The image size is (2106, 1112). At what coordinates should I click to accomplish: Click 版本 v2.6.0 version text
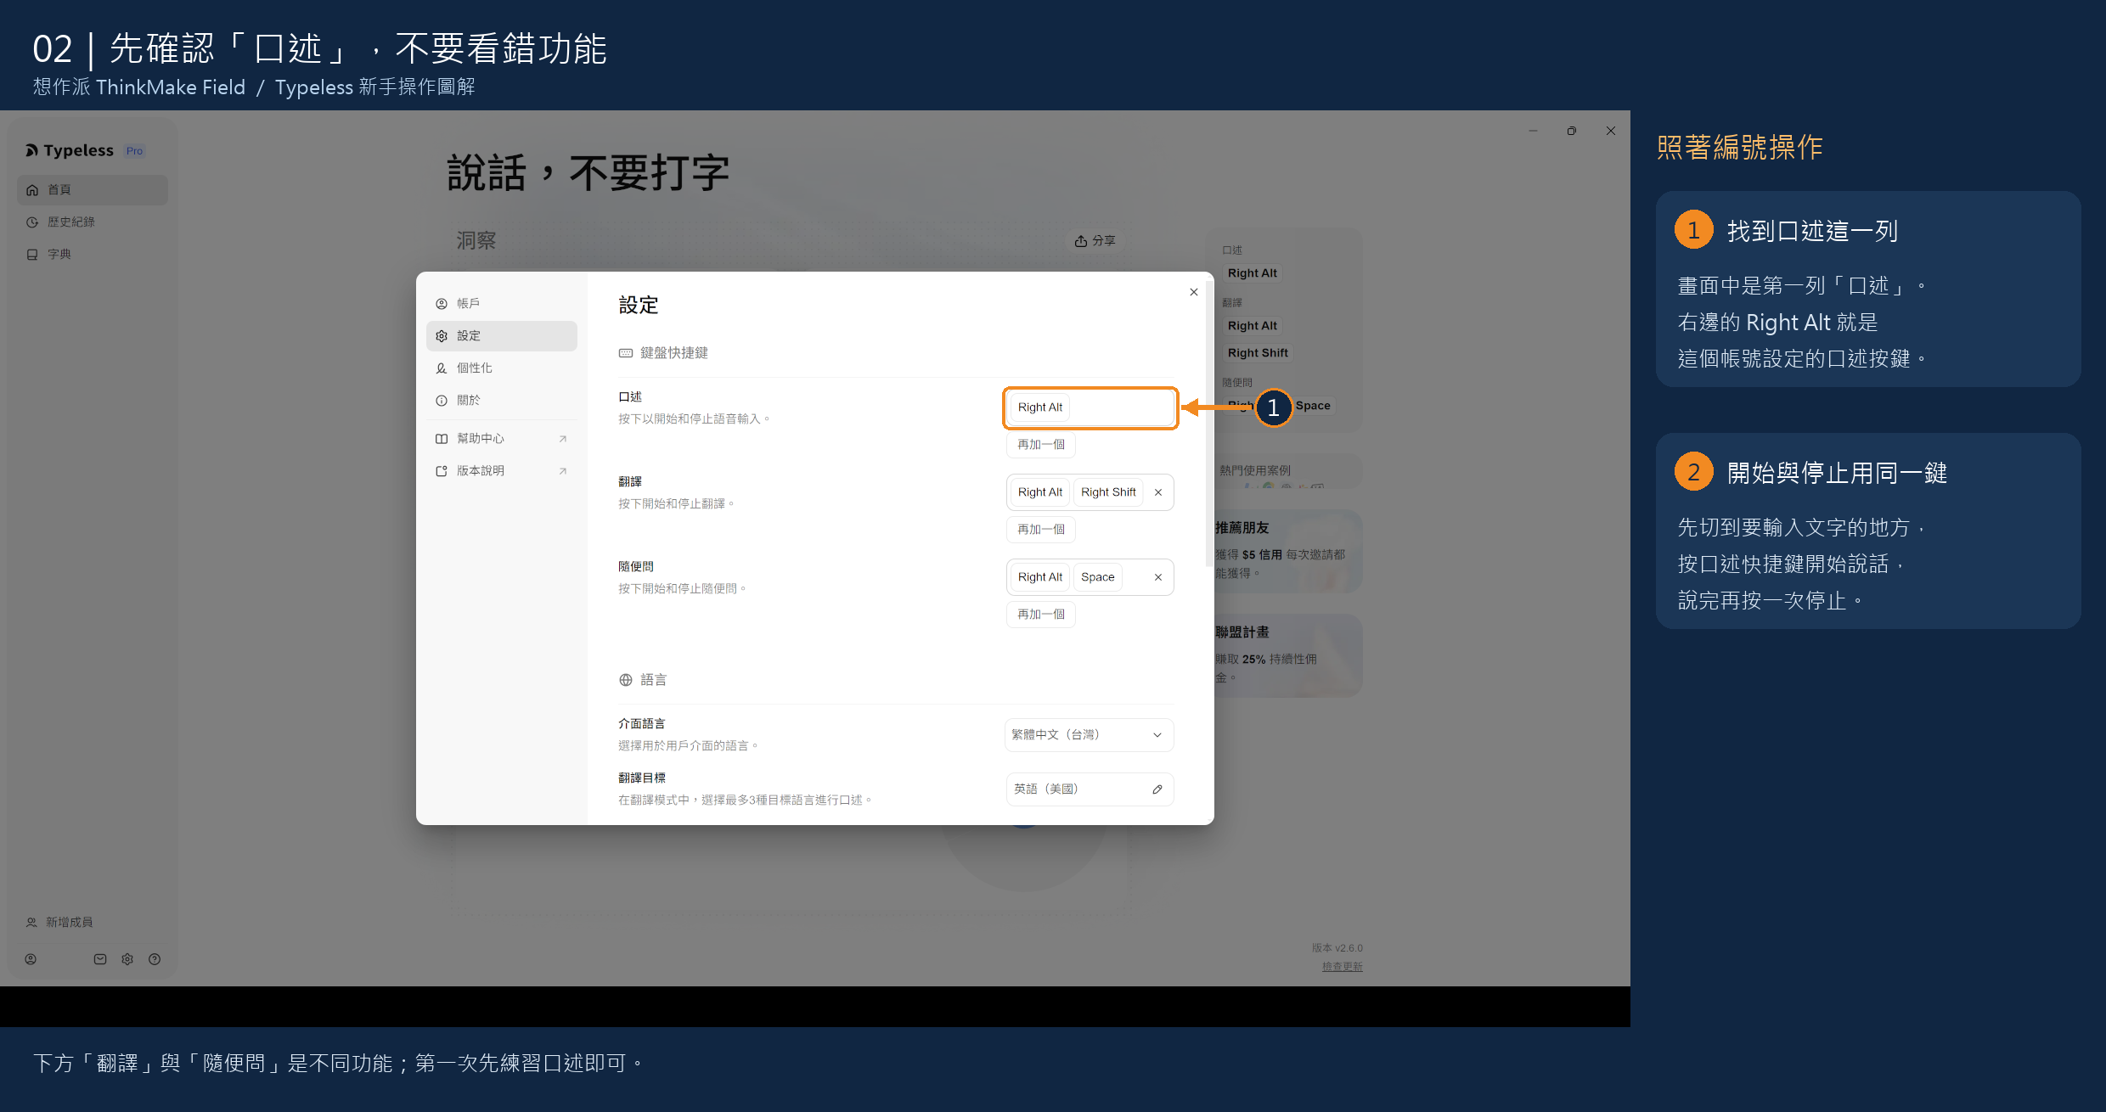[1337, 948]
